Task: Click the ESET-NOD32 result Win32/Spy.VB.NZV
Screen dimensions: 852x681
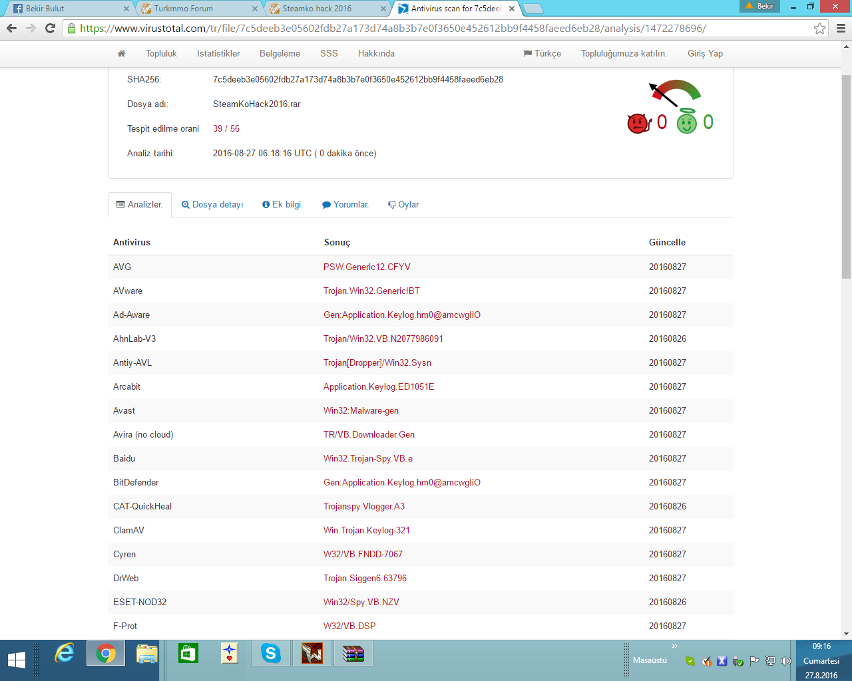Action: [361, 603]
